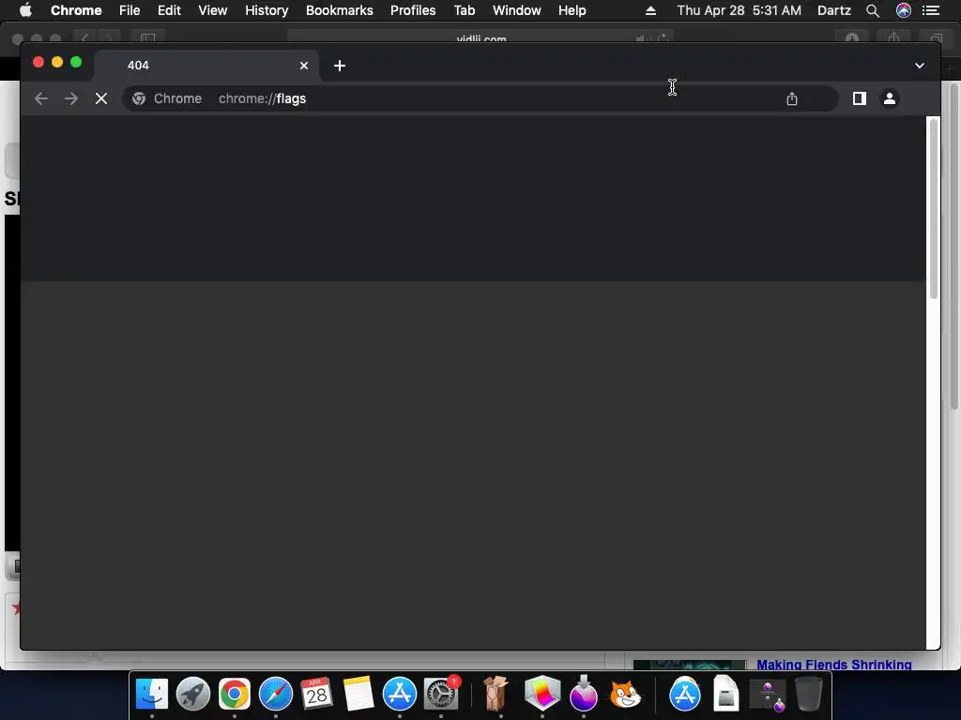Open the Profiles menu

(x=413, y=10)
